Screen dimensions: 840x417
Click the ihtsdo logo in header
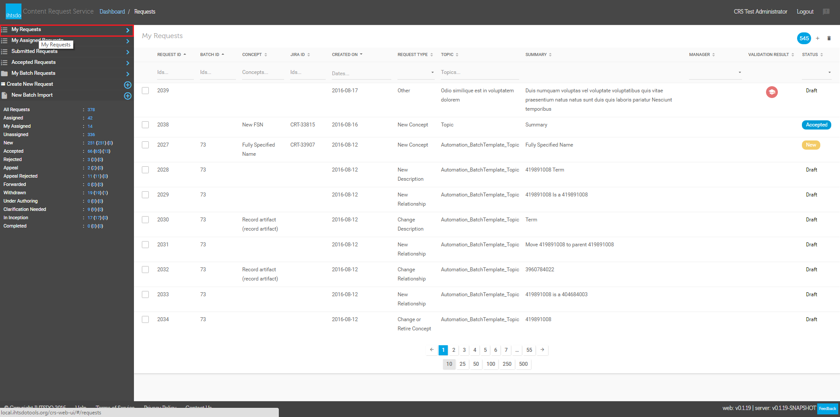pos(13,11)
